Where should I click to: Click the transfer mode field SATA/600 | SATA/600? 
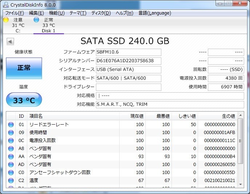(x=129, y=78)
